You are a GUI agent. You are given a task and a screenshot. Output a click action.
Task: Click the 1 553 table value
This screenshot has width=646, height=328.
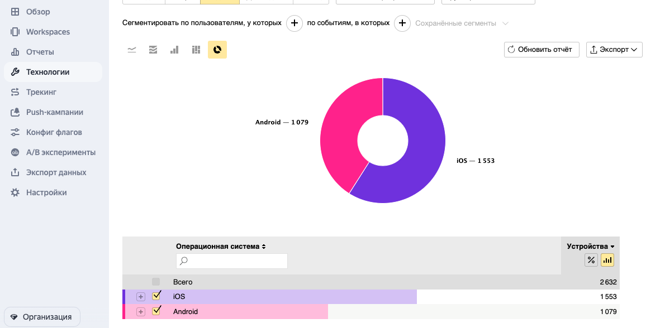[x=608, y=297]
